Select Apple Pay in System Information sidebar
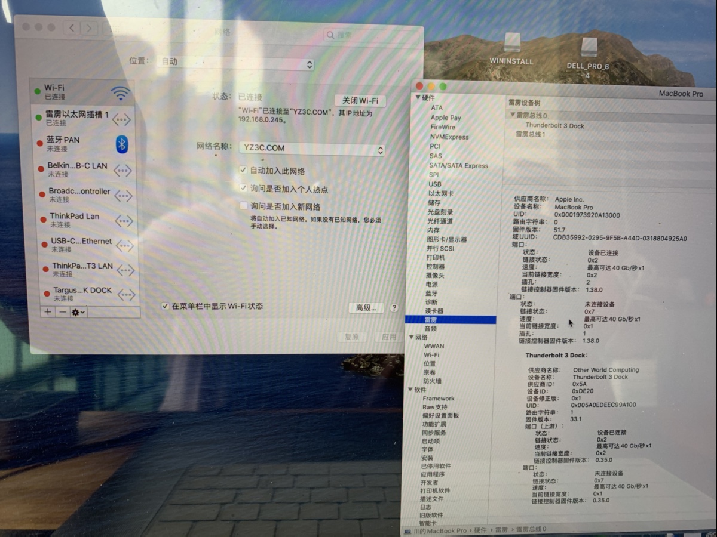Viewport: 717px width, 537px height. (x=446, y=118)
